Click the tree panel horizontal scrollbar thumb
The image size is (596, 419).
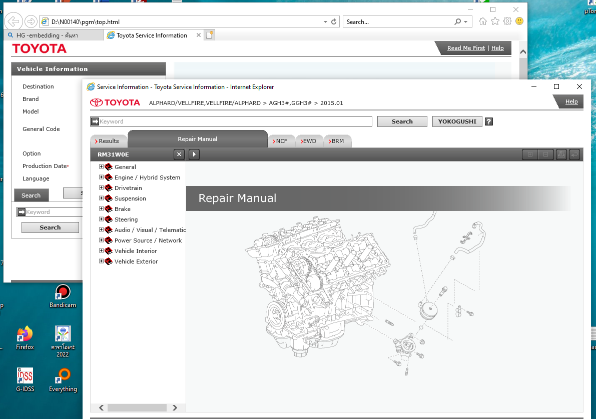[137, 407]
